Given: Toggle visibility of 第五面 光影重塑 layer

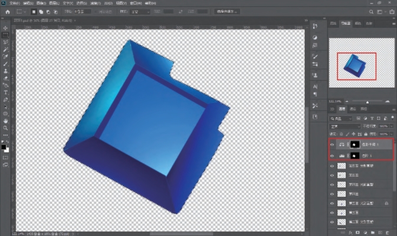Looking at the screenshot, I should tap(332, 166).
